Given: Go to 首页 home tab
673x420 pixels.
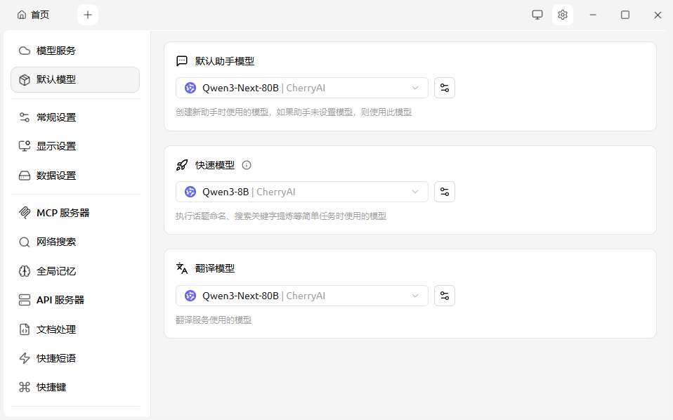Looking at the screenshot, I should (34, 15).
